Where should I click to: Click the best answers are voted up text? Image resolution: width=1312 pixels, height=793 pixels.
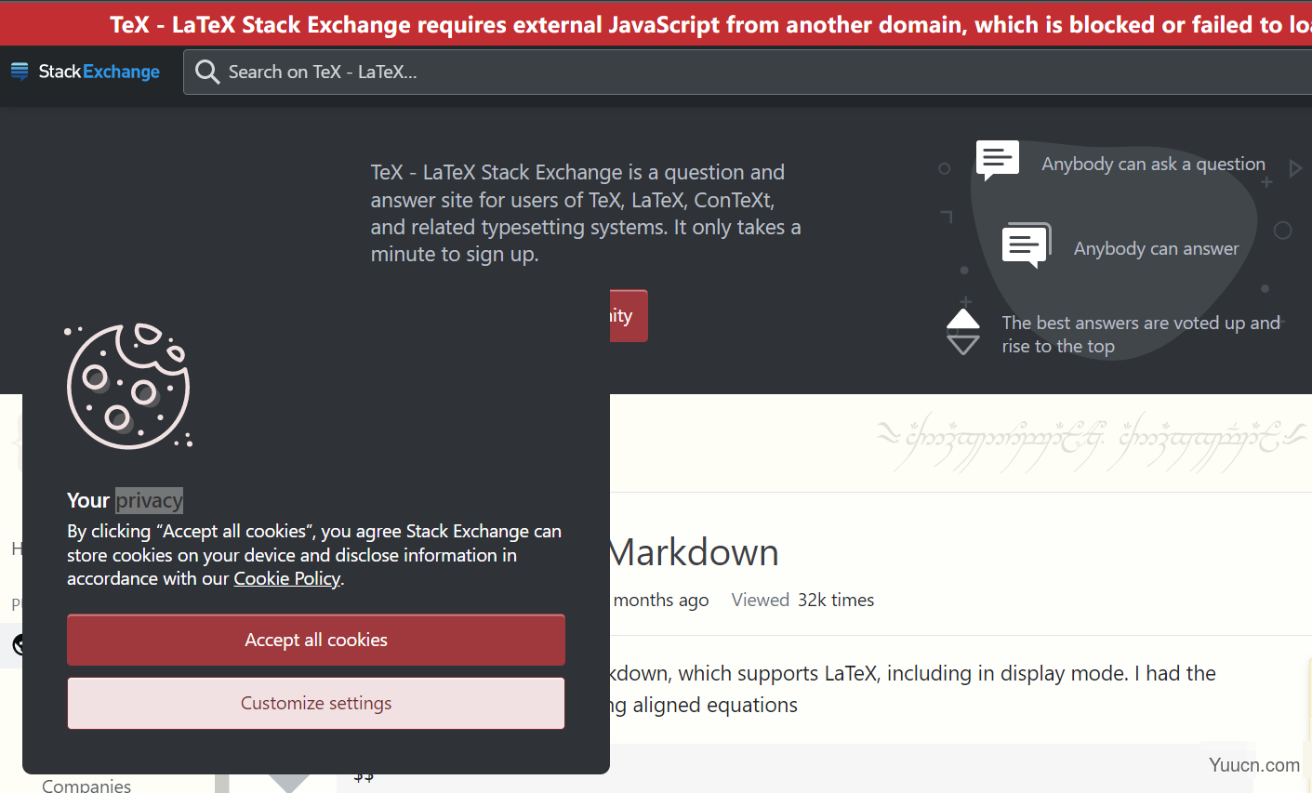[x=1141, y=335]
